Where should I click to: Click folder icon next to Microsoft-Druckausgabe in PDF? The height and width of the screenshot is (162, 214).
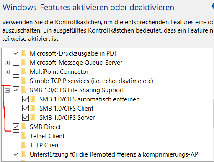point(23,53)
